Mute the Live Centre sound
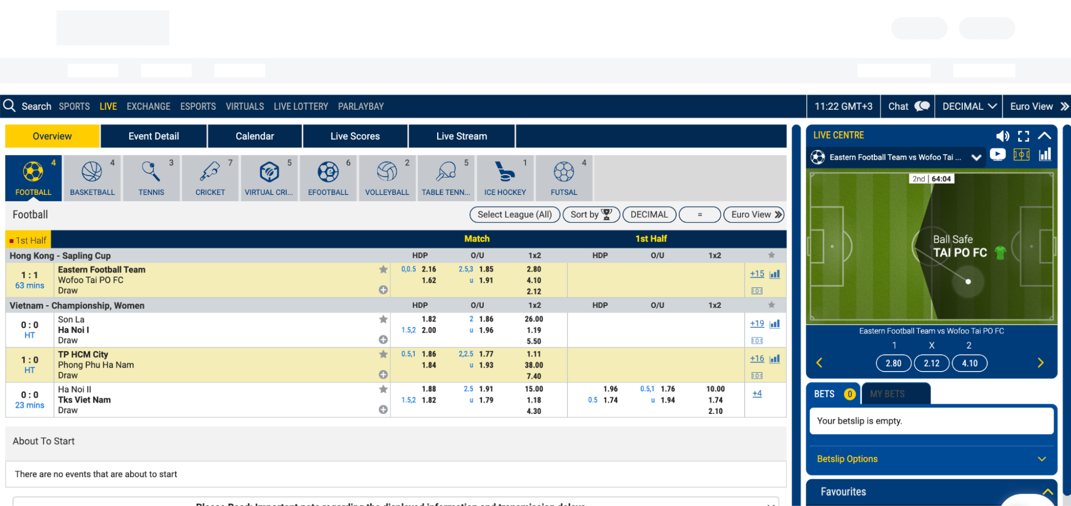 tap(1002, 136)
